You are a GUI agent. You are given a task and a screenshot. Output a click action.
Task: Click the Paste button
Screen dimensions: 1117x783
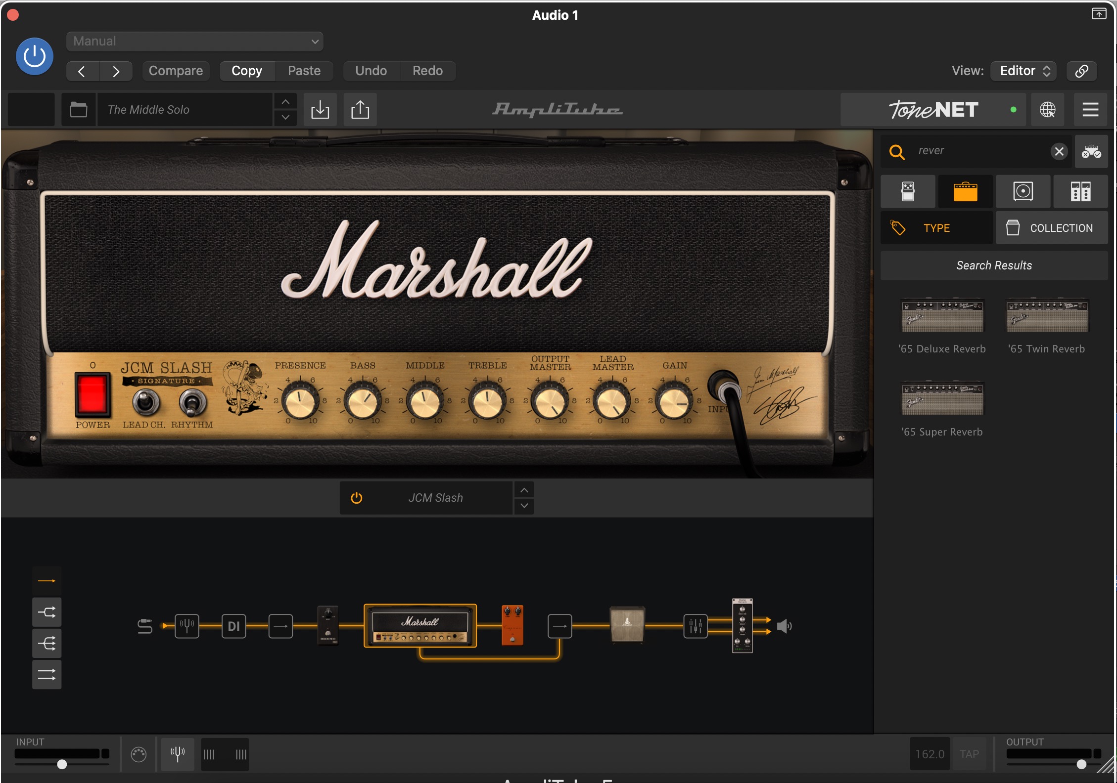point(304,71)
